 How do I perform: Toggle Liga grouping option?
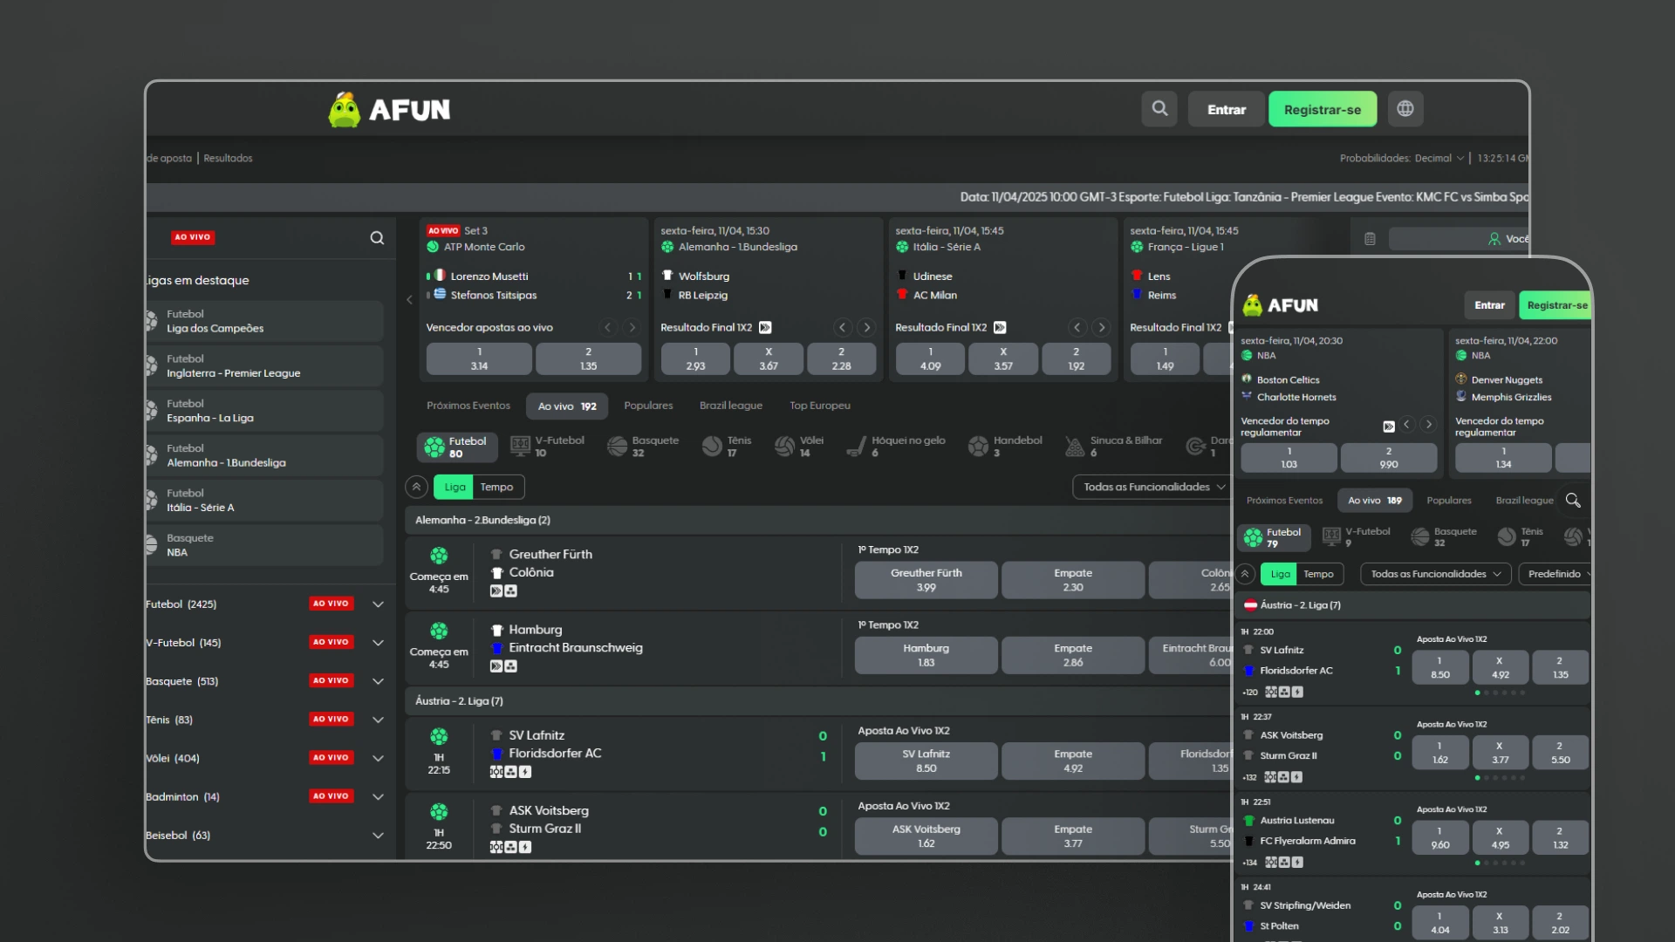pyautogui.click(x=455, y=487)
